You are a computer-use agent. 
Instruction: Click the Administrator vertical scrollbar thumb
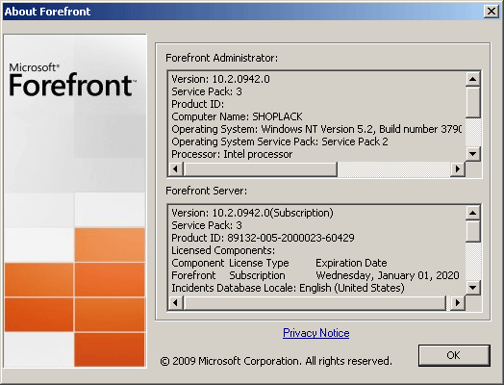(x=473, y=102)
